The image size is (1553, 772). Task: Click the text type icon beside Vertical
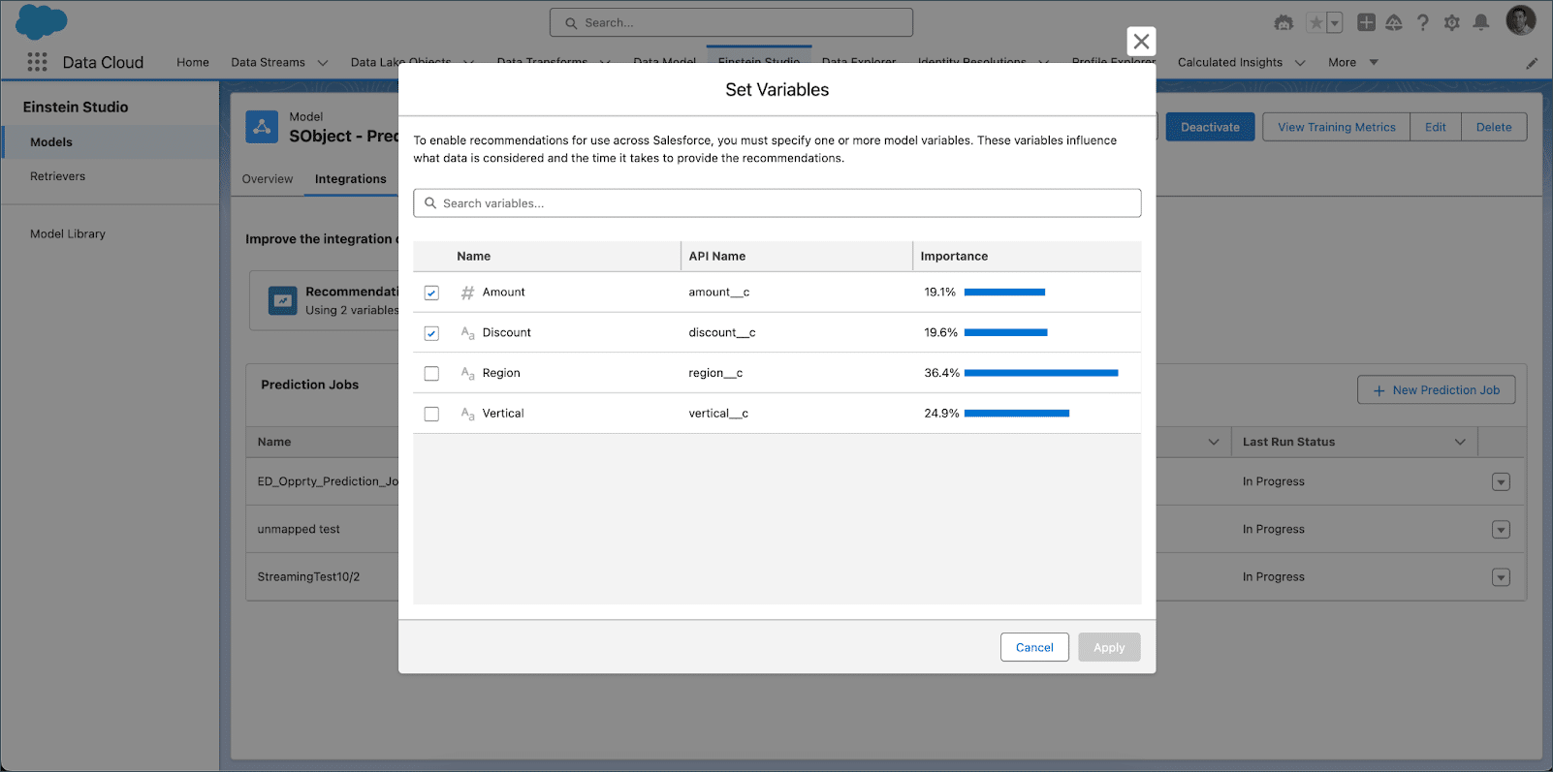[467, 414]
